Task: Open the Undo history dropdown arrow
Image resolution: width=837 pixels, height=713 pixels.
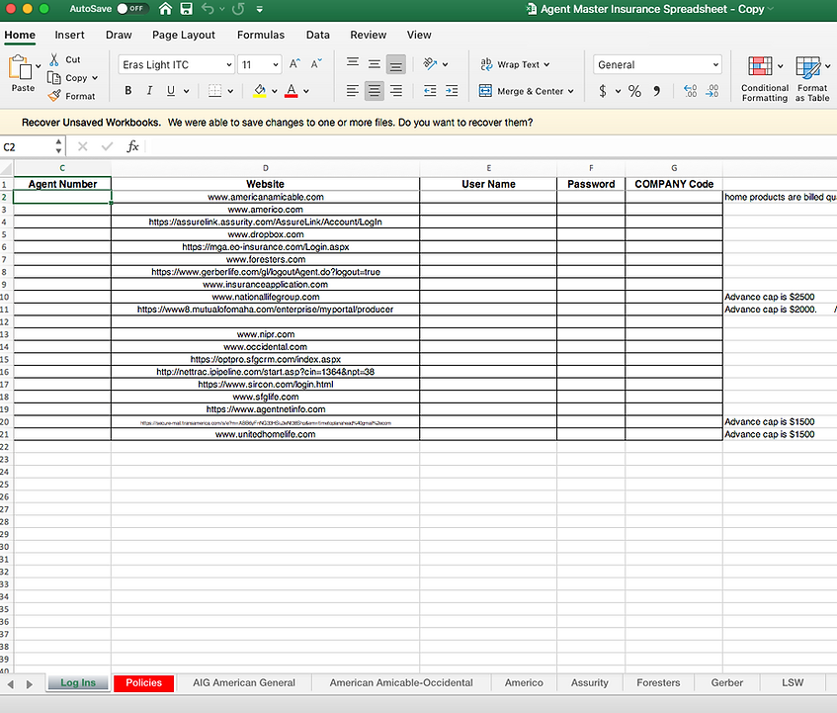Action: [222, 9]
